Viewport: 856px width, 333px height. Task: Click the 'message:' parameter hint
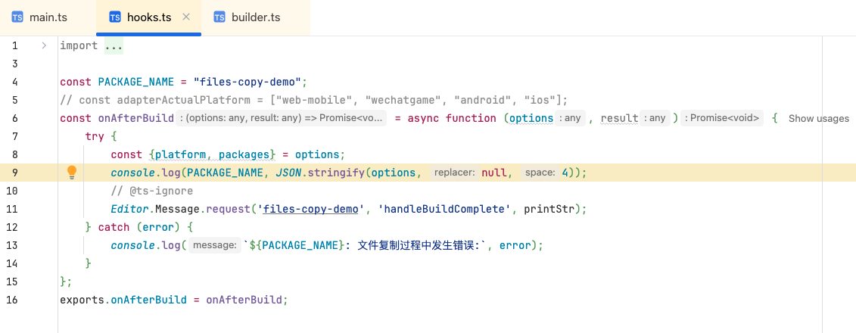click(x=215, y=245)
